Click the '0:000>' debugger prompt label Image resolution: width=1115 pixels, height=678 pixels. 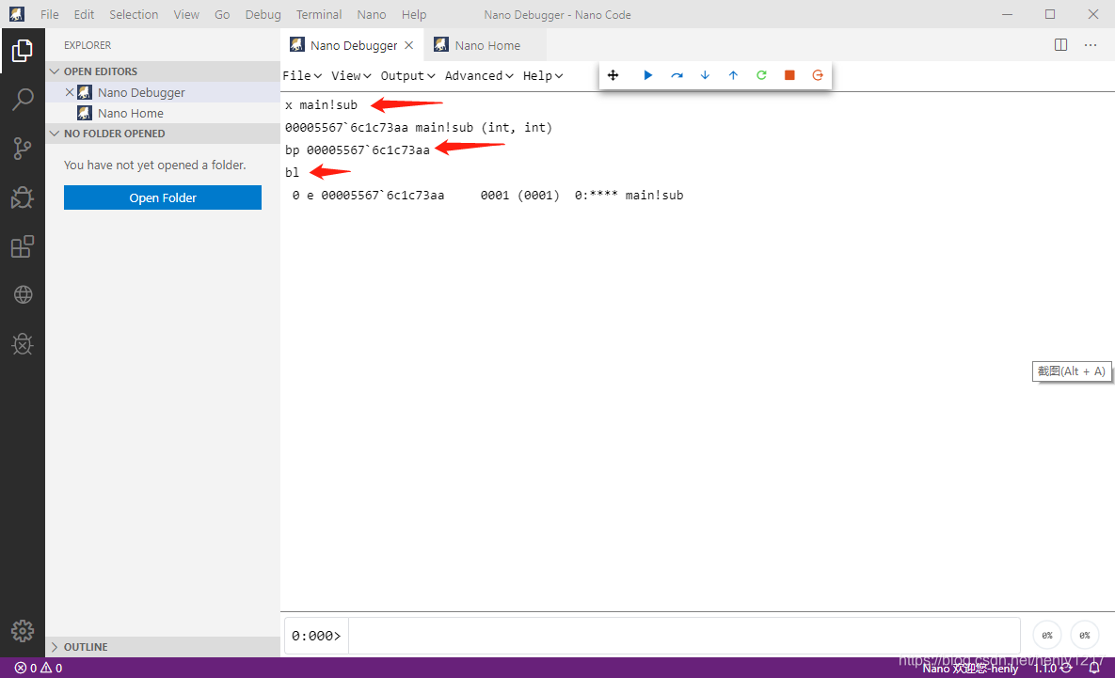pos(316,636)
